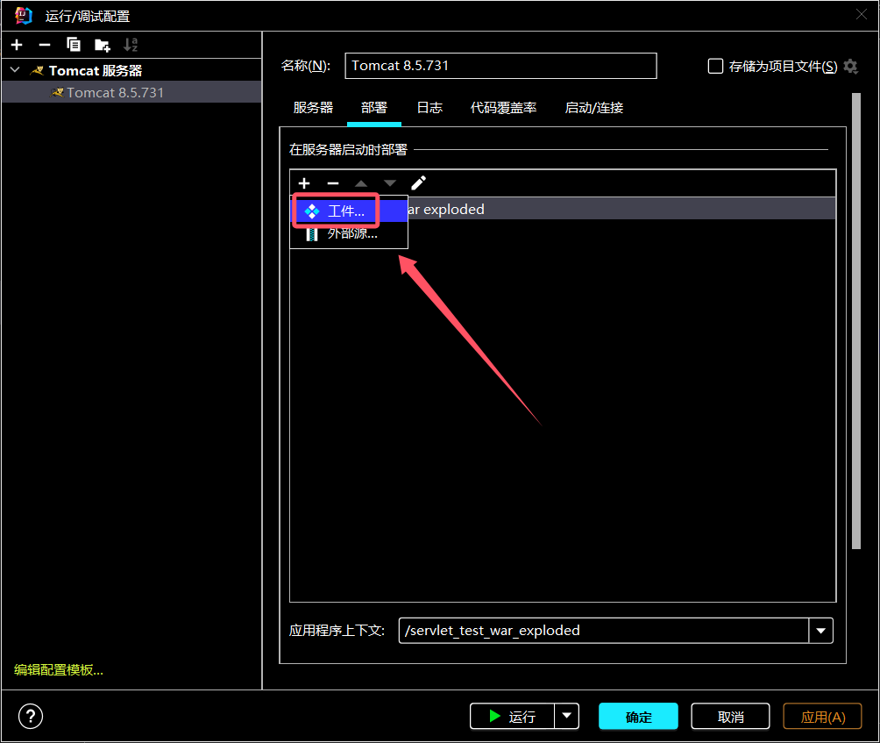Click the vertical scrollbar of the settings panel
Screen dimensions: 880x743
(x=855, y=321)
